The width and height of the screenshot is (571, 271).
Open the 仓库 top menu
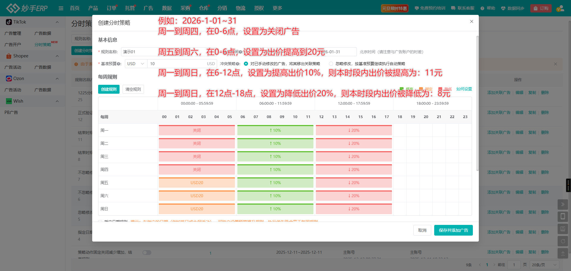pos(204,8)
